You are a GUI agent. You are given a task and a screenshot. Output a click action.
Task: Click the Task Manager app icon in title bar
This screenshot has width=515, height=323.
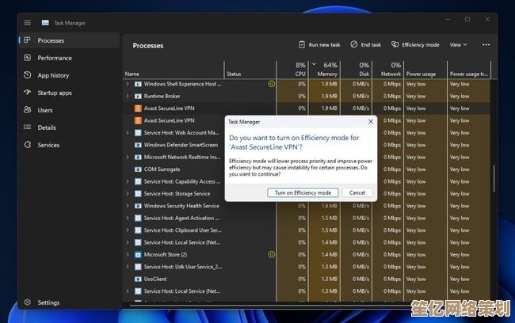point(45,23)
